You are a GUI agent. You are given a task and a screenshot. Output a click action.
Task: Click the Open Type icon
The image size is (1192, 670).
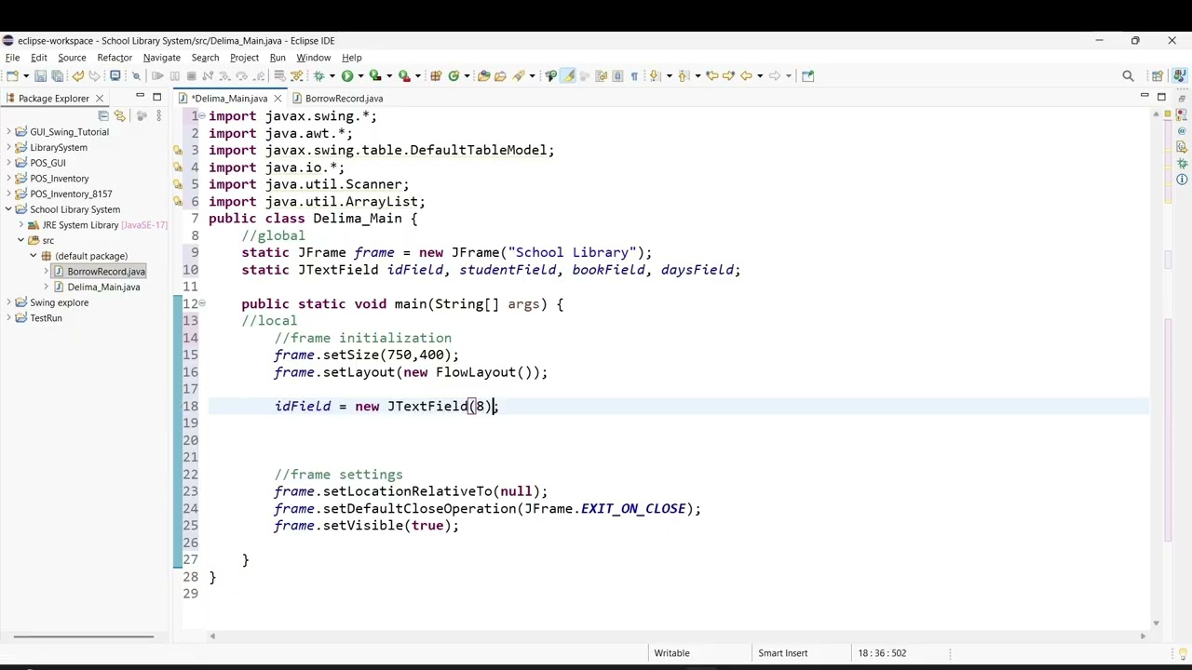click(483, 75)
